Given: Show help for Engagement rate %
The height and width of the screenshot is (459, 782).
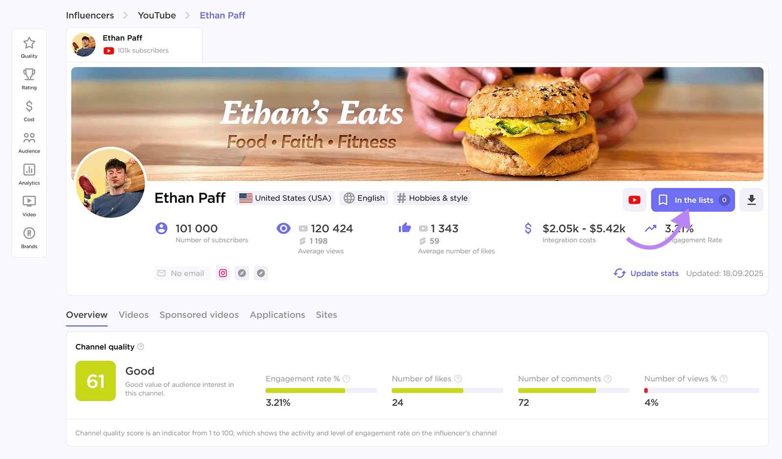Looking at the screenshot, I should tap(347, 379).
